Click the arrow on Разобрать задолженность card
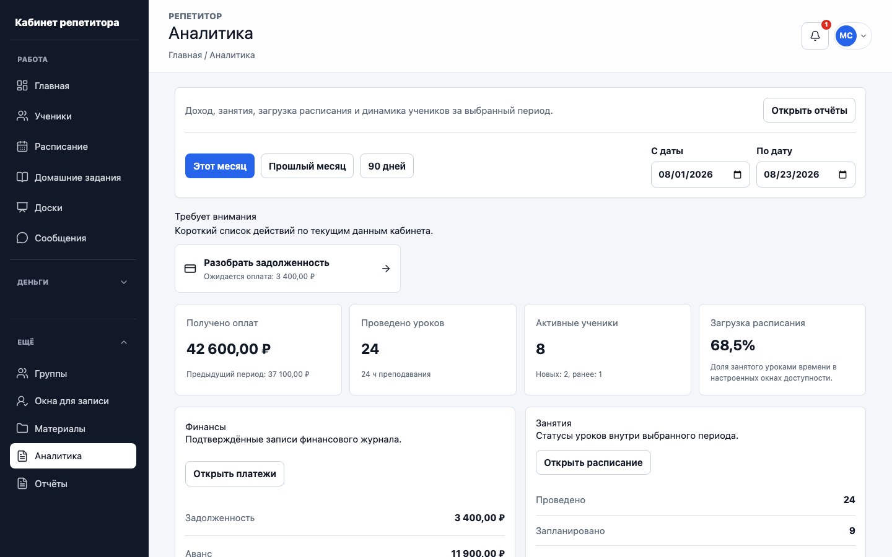The width and height of the screenshot is (892, 557). pos(386,269)
